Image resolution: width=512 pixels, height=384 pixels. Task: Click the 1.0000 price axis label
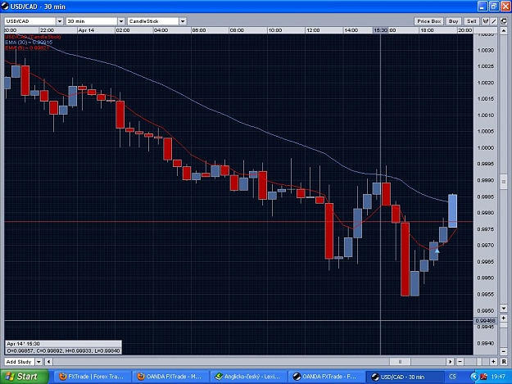(x=485, y=148)
